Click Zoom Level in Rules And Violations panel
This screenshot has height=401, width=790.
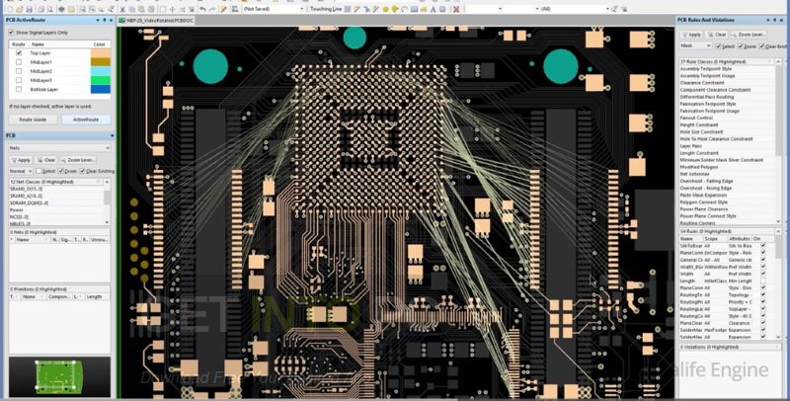(749, 35)
